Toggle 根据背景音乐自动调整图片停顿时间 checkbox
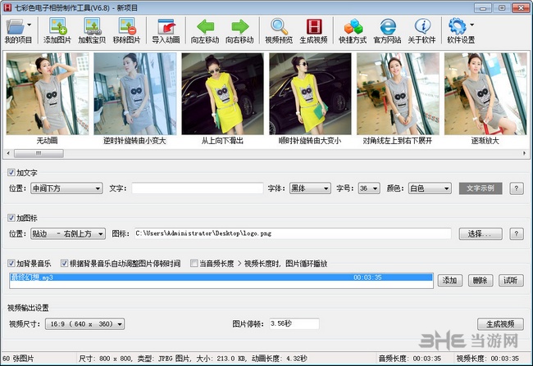 tap(64, 263)
